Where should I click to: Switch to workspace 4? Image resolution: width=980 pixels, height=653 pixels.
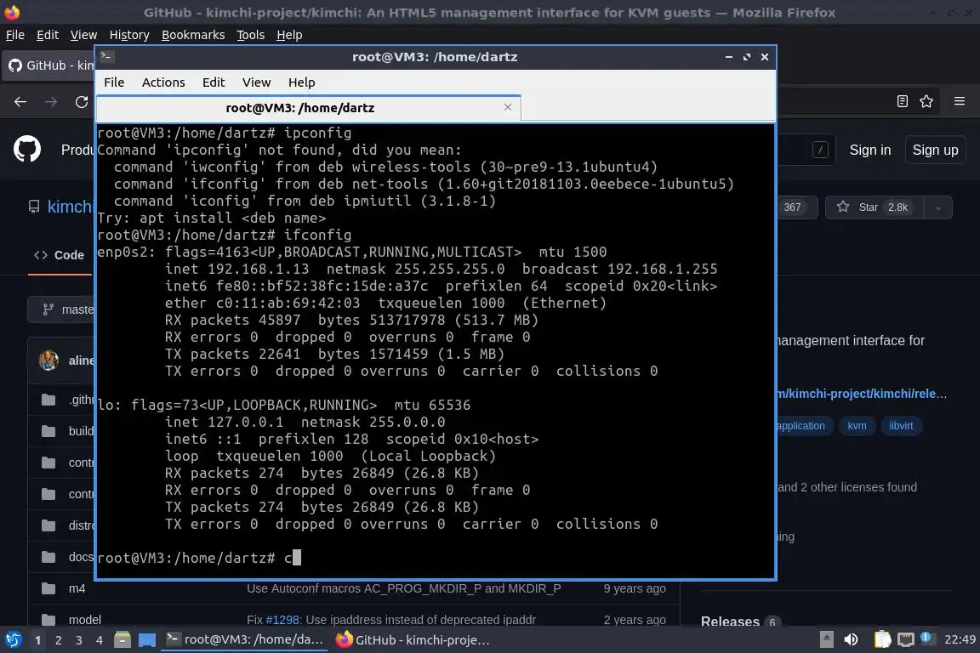point(100,640)
